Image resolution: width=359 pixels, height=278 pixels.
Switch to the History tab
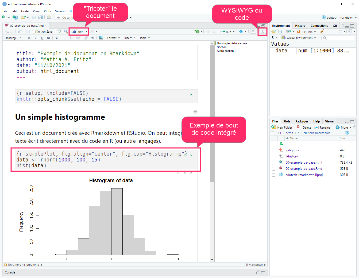pyautogui.click(x=300, y=26)
